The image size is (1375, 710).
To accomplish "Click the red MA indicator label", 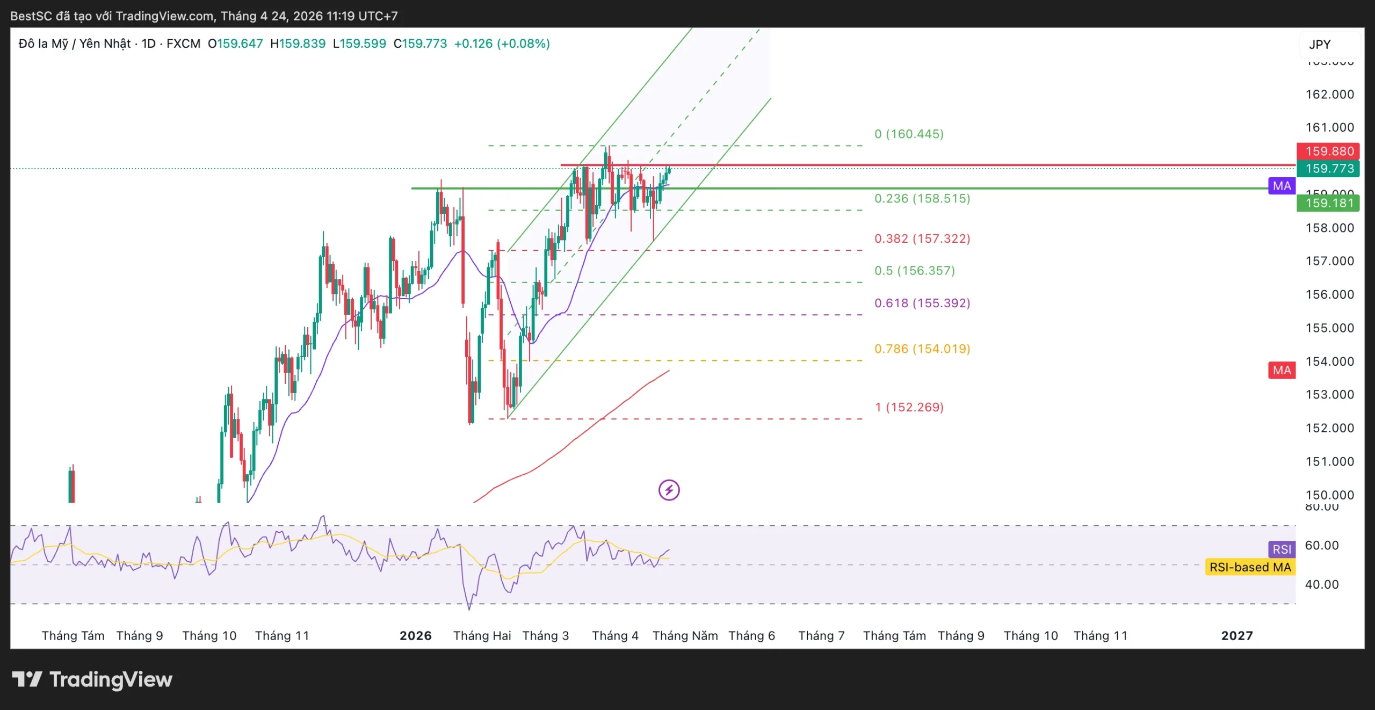I will coord(1282,370).
